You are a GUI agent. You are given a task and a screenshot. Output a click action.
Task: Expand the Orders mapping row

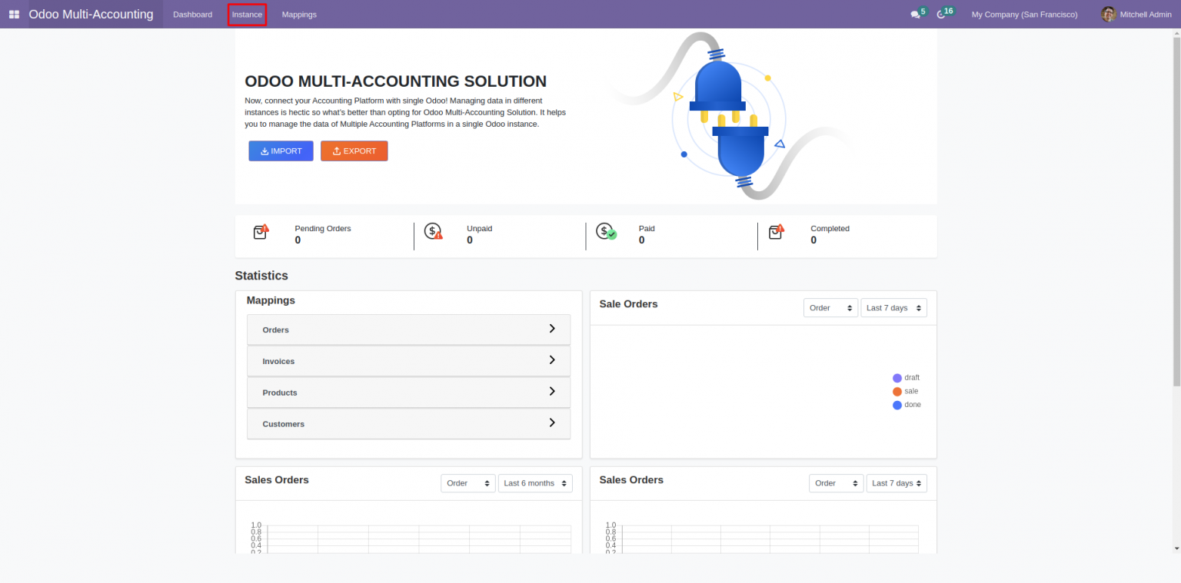(x=408, y=330)
